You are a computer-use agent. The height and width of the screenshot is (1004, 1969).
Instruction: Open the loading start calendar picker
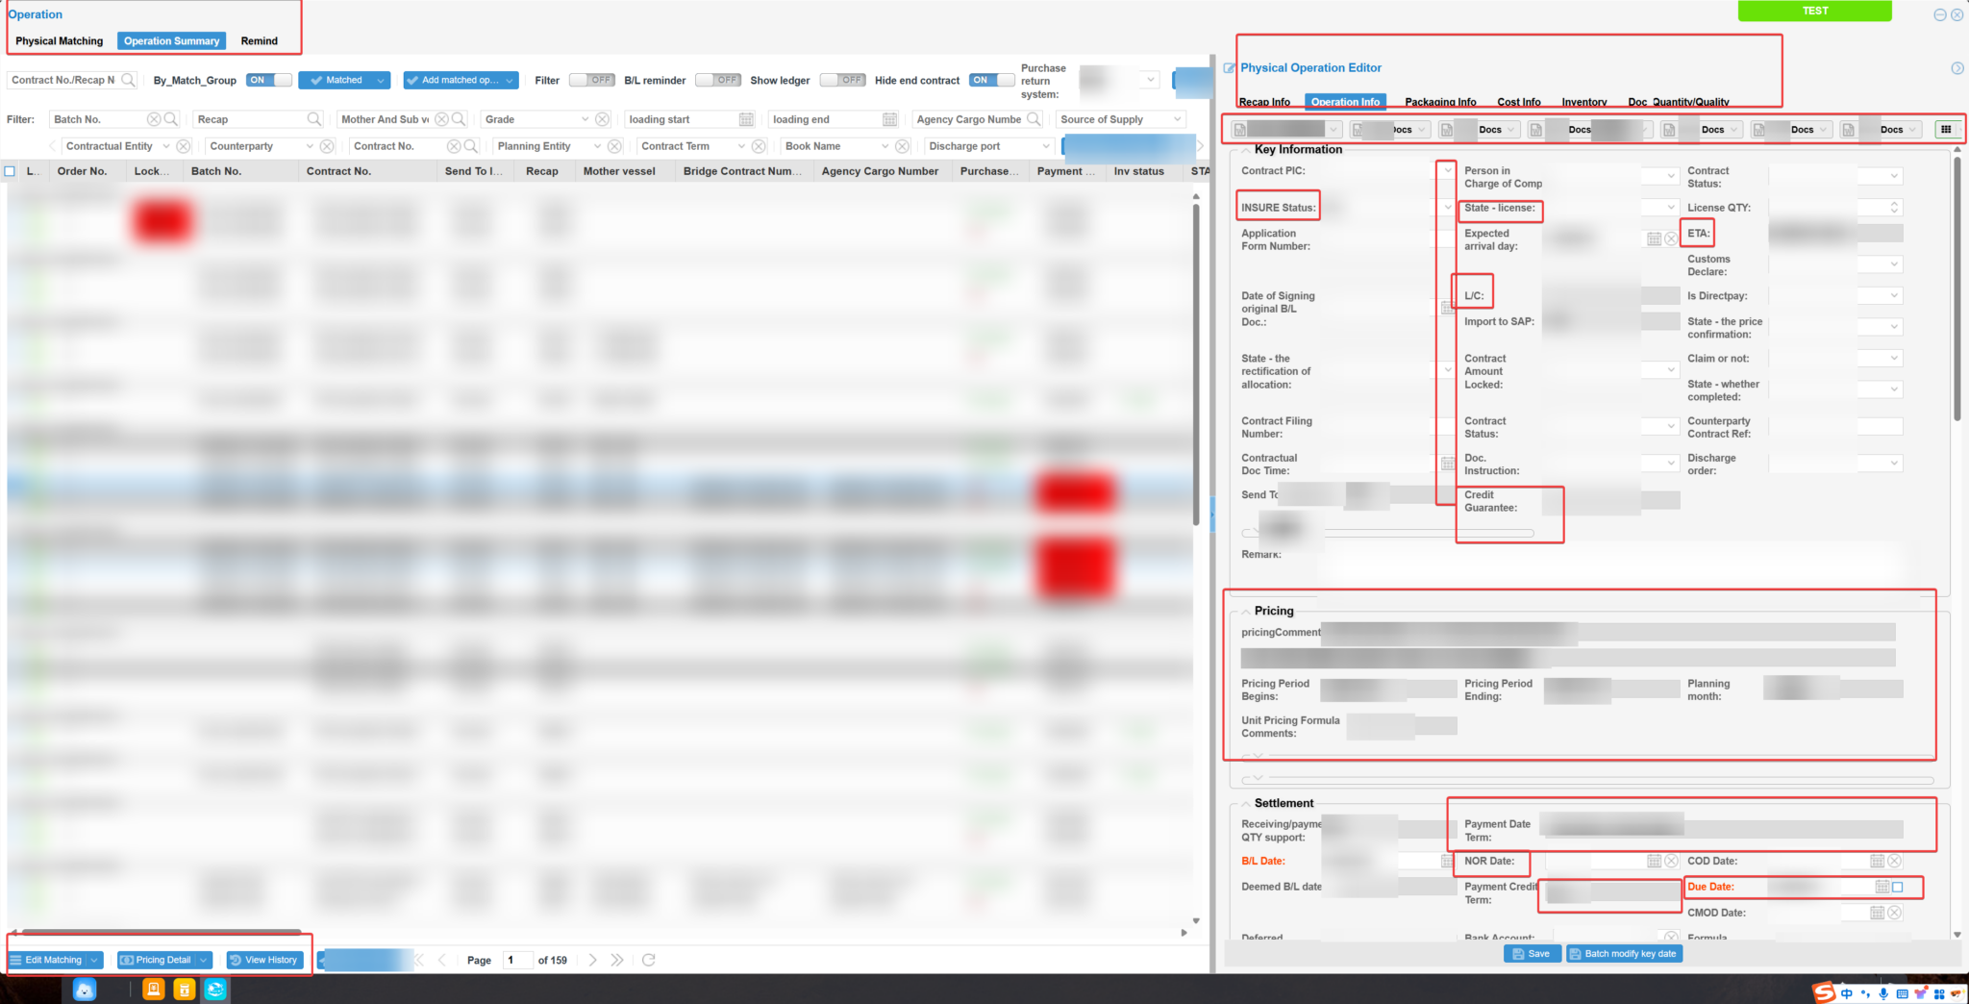click(746, 119)
